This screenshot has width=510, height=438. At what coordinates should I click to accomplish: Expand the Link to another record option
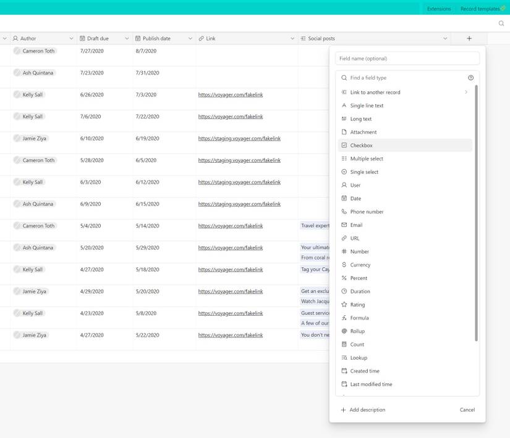pyautogui.click(x=466, y=91)
